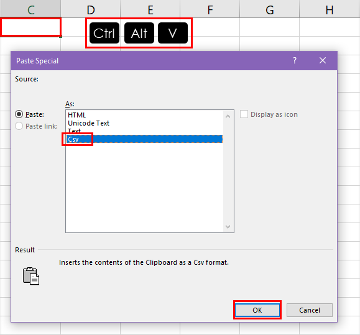
Task: Cancel the Paste Special dialog
Action: point(309,310)
